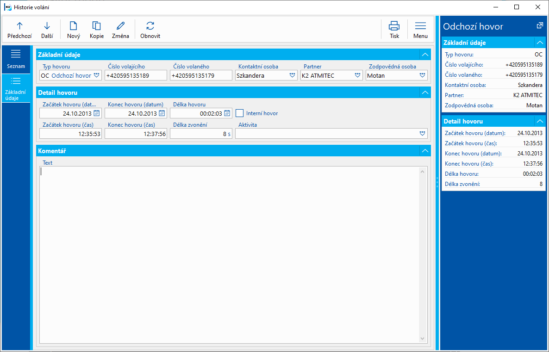Go to next record with Další arrow
549x352 pixels.
click(47, 30)
